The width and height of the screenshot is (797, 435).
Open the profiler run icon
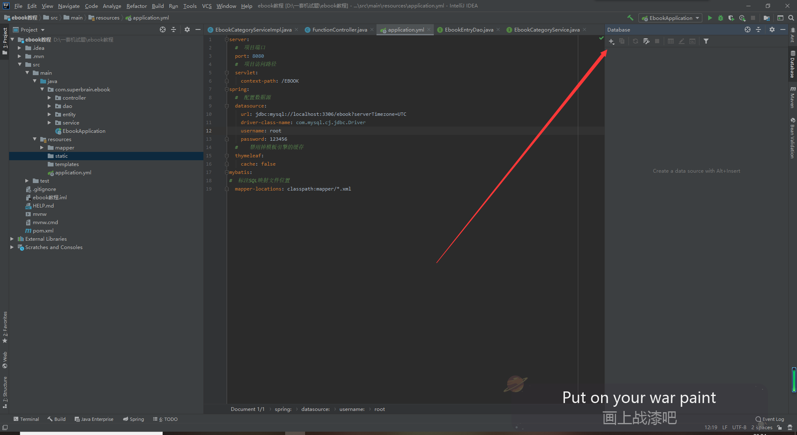[742, 18]
